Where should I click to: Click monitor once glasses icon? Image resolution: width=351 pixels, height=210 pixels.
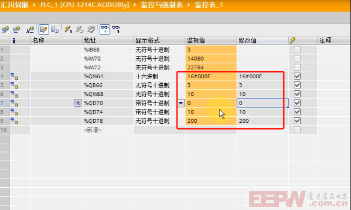(x=116, y=29)
